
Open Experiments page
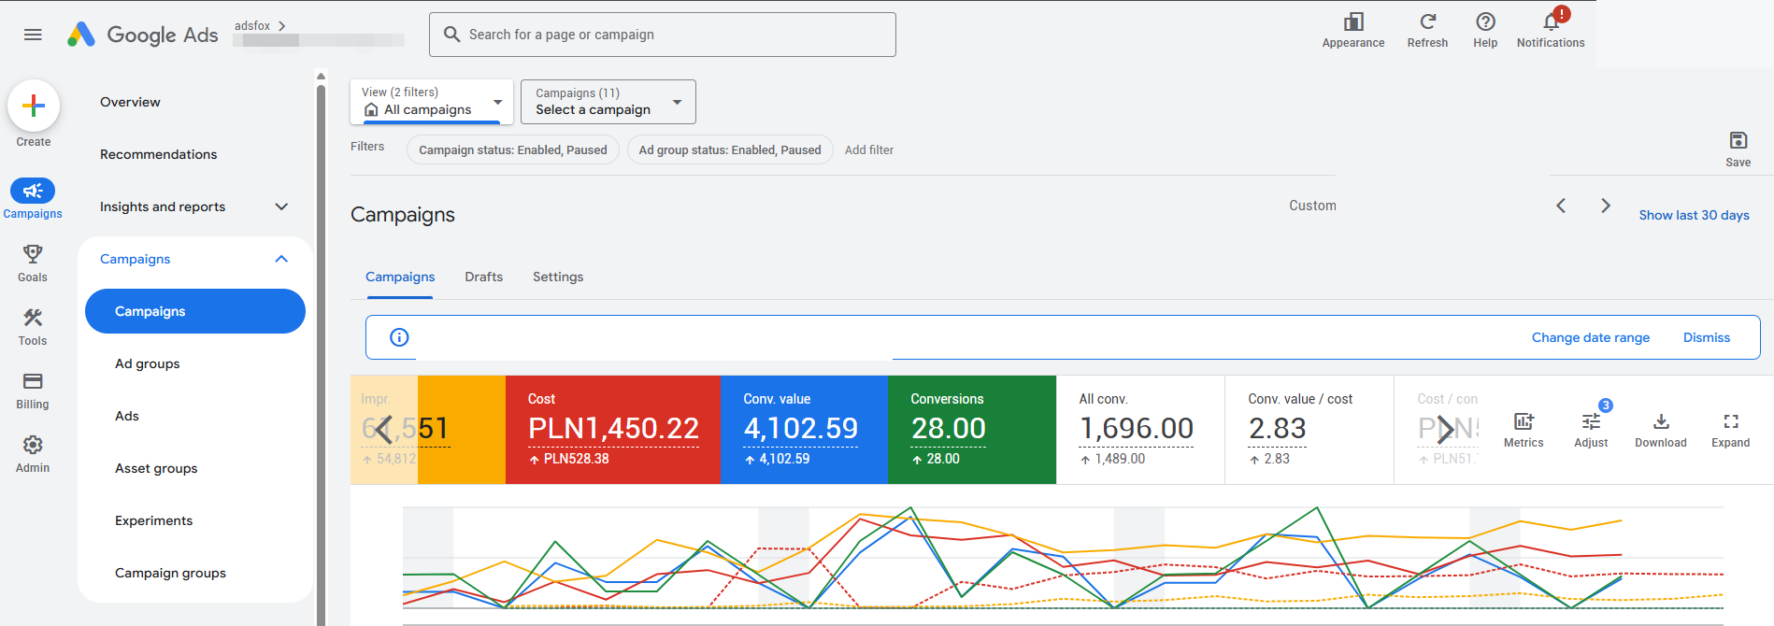click(153, 520)
